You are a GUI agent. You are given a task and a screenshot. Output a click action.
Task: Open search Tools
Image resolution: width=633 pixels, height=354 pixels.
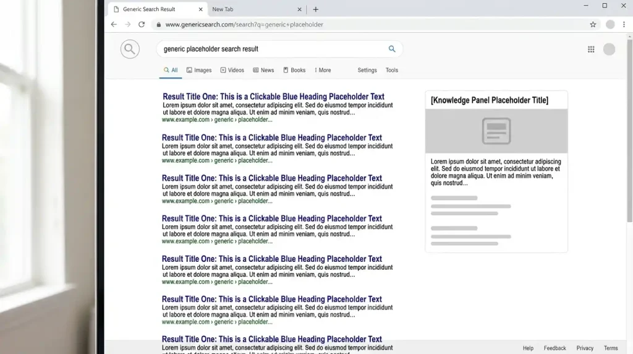click(x=391, y=71)
